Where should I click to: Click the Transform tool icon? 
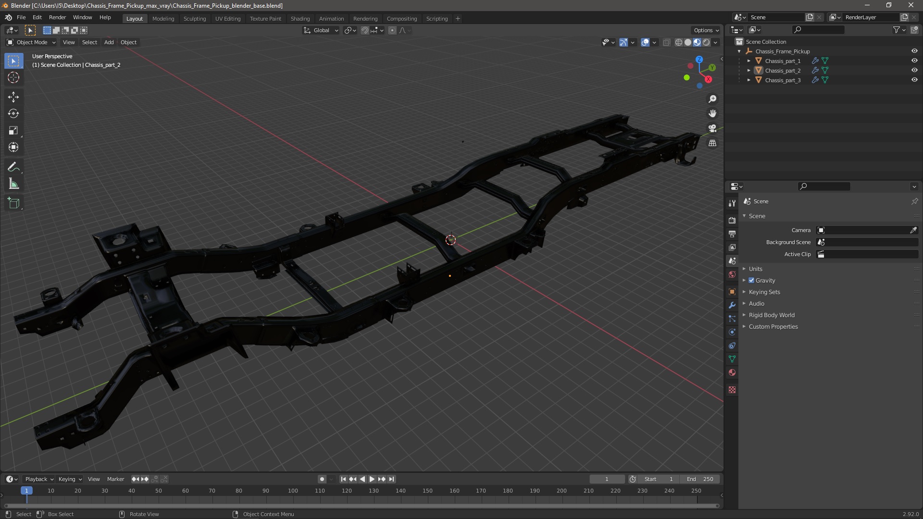tap(14, 147)
